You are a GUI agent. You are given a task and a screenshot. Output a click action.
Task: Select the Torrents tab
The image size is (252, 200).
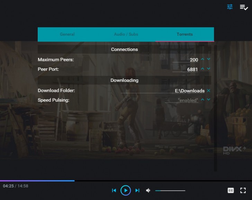click(184, 34)
